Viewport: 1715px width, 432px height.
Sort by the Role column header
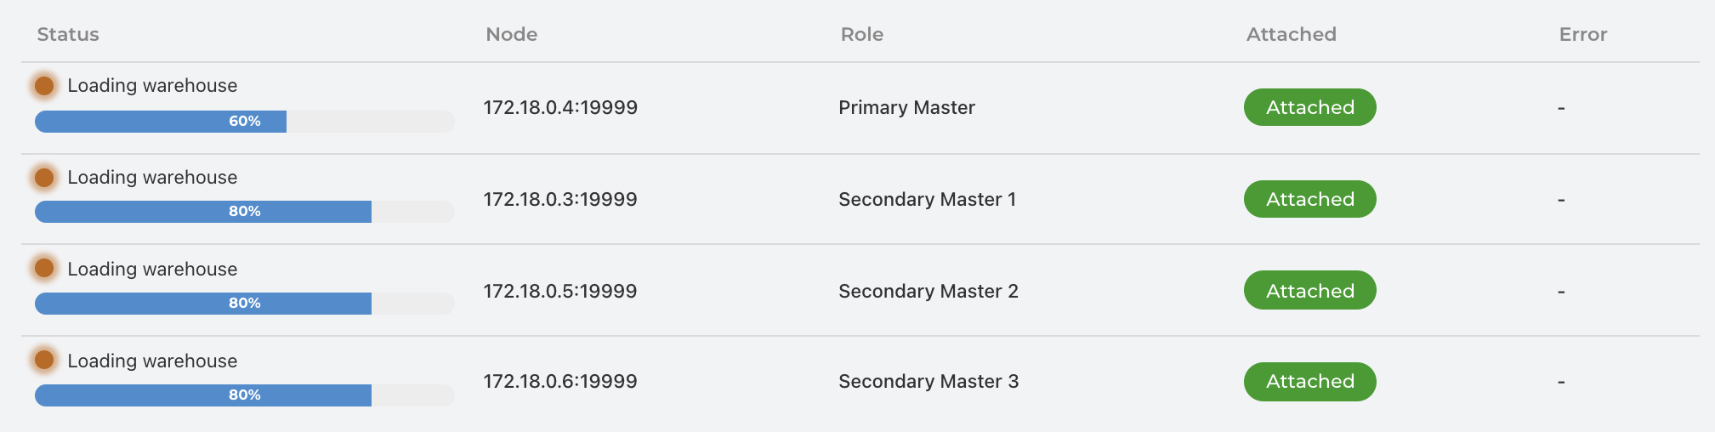point(862,34)
